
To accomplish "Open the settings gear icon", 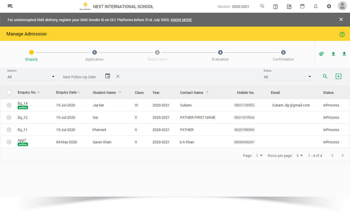I will click(x=329, y=6).
